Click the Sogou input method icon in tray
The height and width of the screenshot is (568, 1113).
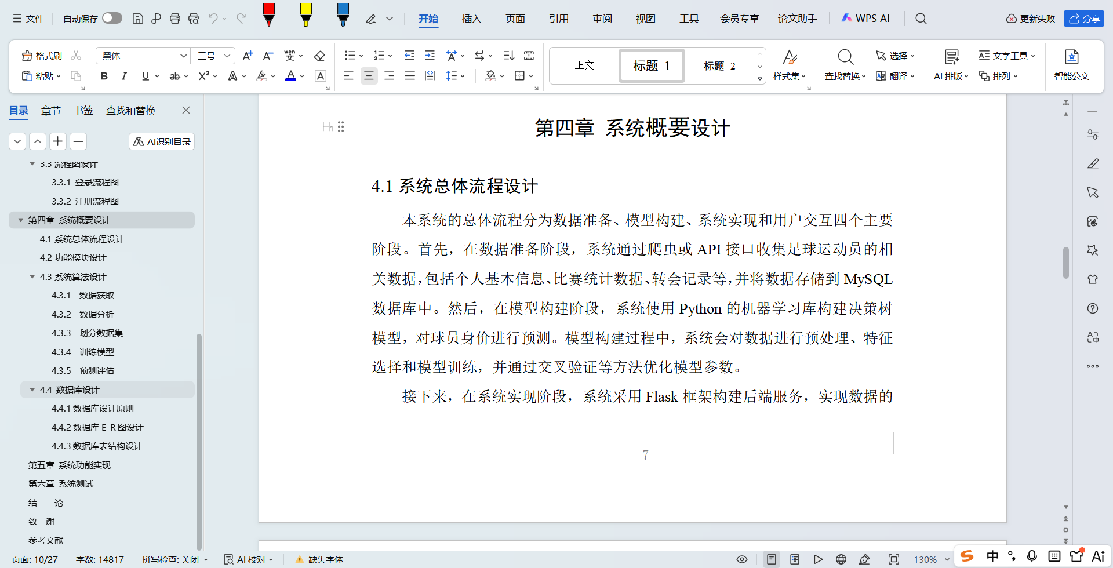point(967,556)
